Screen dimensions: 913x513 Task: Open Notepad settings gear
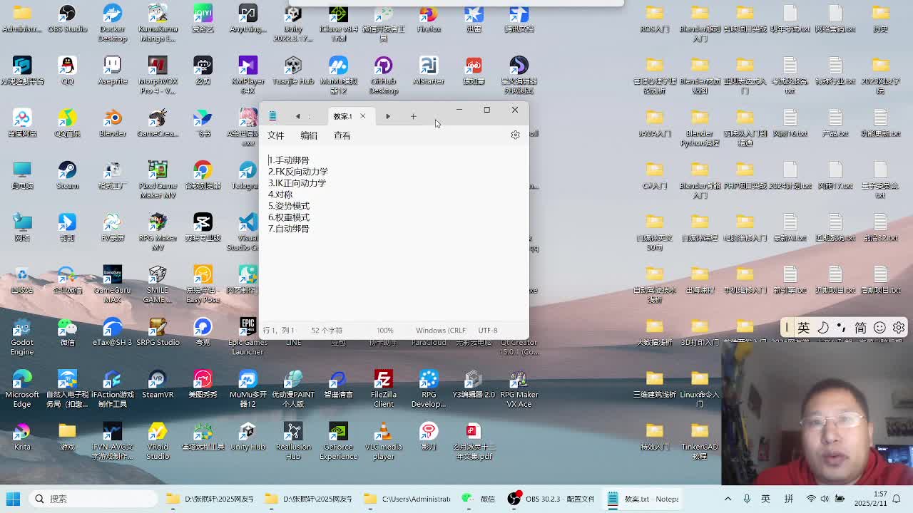tap(515, 135)
